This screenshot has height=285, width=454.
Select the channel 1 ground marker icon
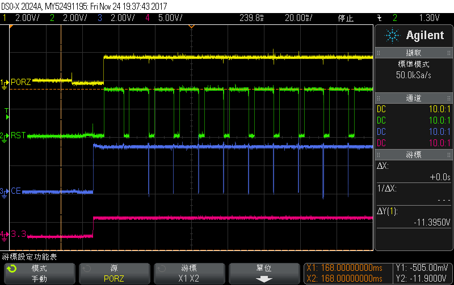click(x=4, y=84)
